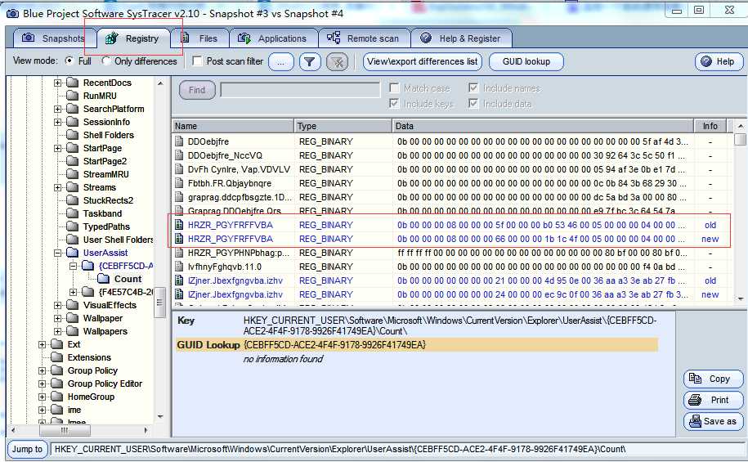The width and height of the screenshot is (748, 462).
Task: Click the Print button
Action: [713, 400]
